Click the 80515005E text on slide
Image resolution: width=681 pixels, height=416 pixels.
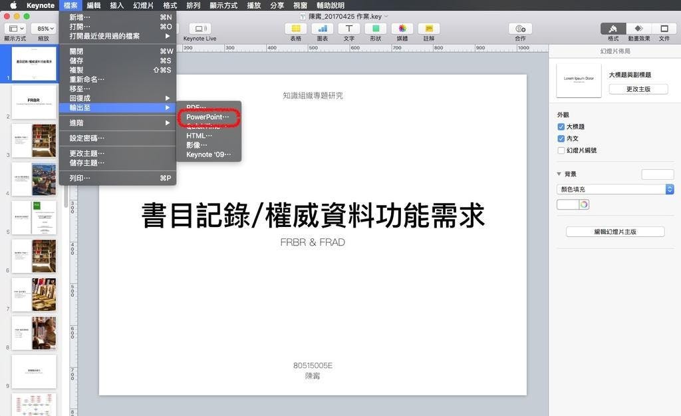coord(313,365)
